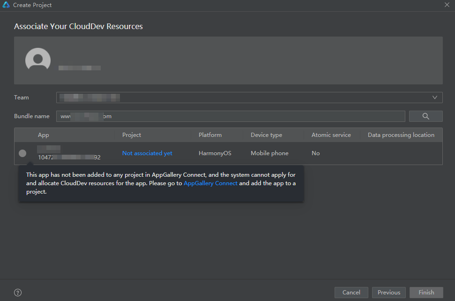Close the Create Project dialog
This screenshot has width=455, height=301.
pos(447,5)
